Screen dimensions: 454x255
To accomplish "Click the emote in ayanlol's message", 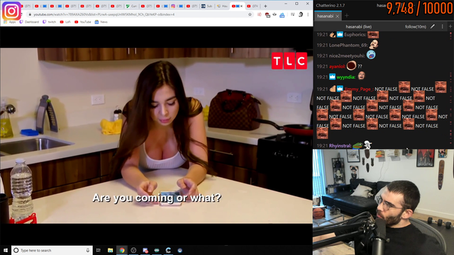I will pos(351,65).
